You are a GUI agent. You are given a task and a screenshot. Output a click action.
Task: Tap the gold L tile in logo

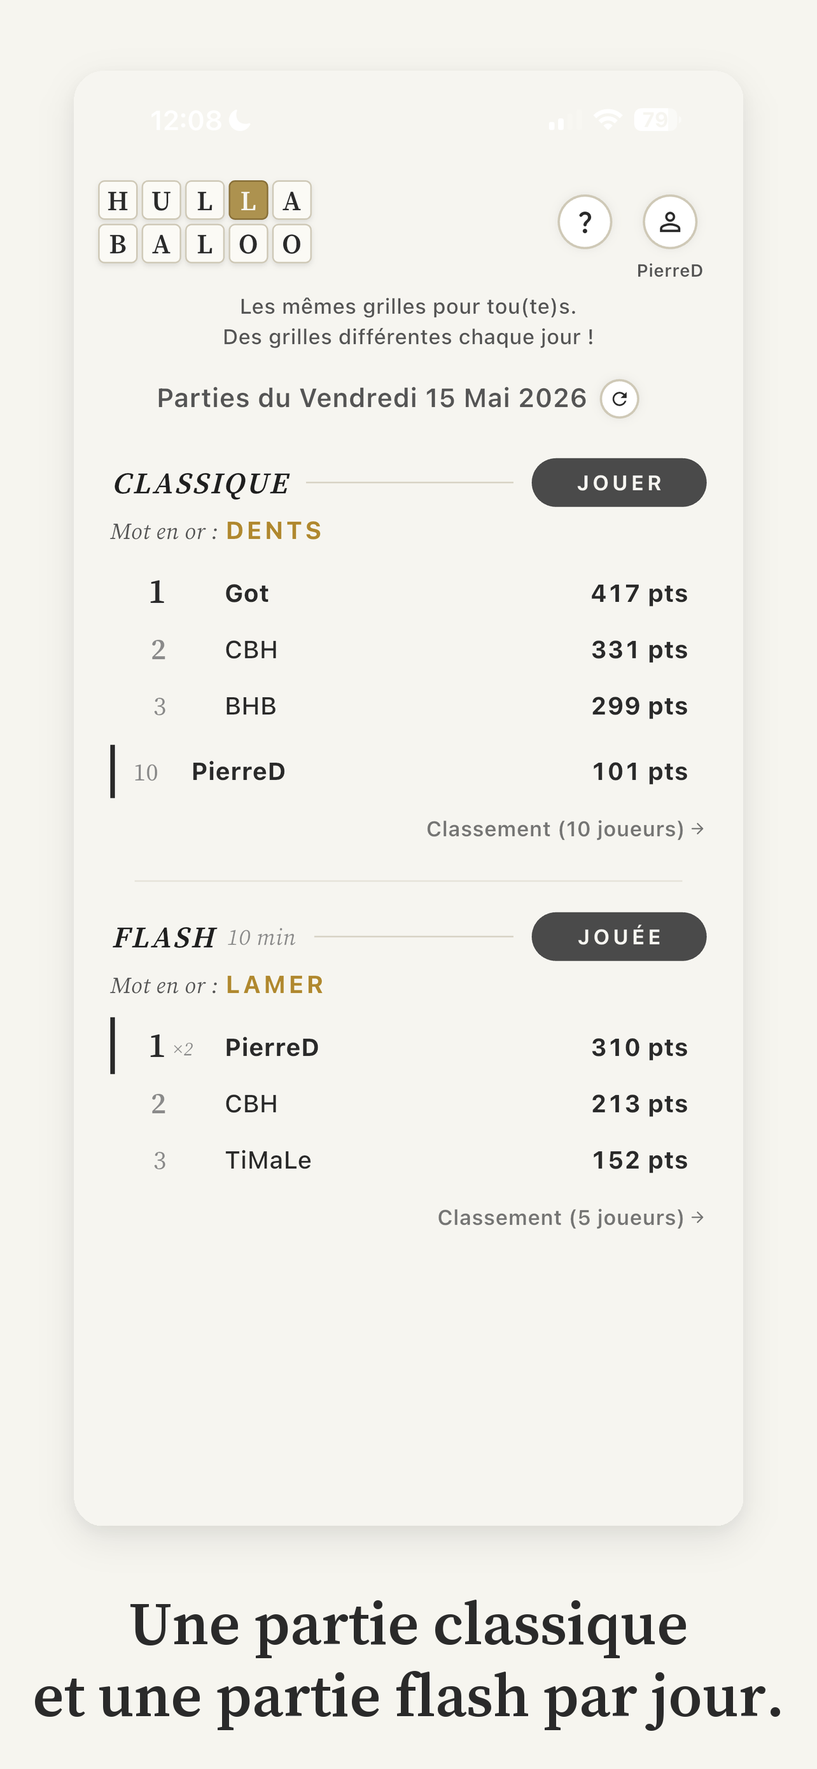click(248, 201)
